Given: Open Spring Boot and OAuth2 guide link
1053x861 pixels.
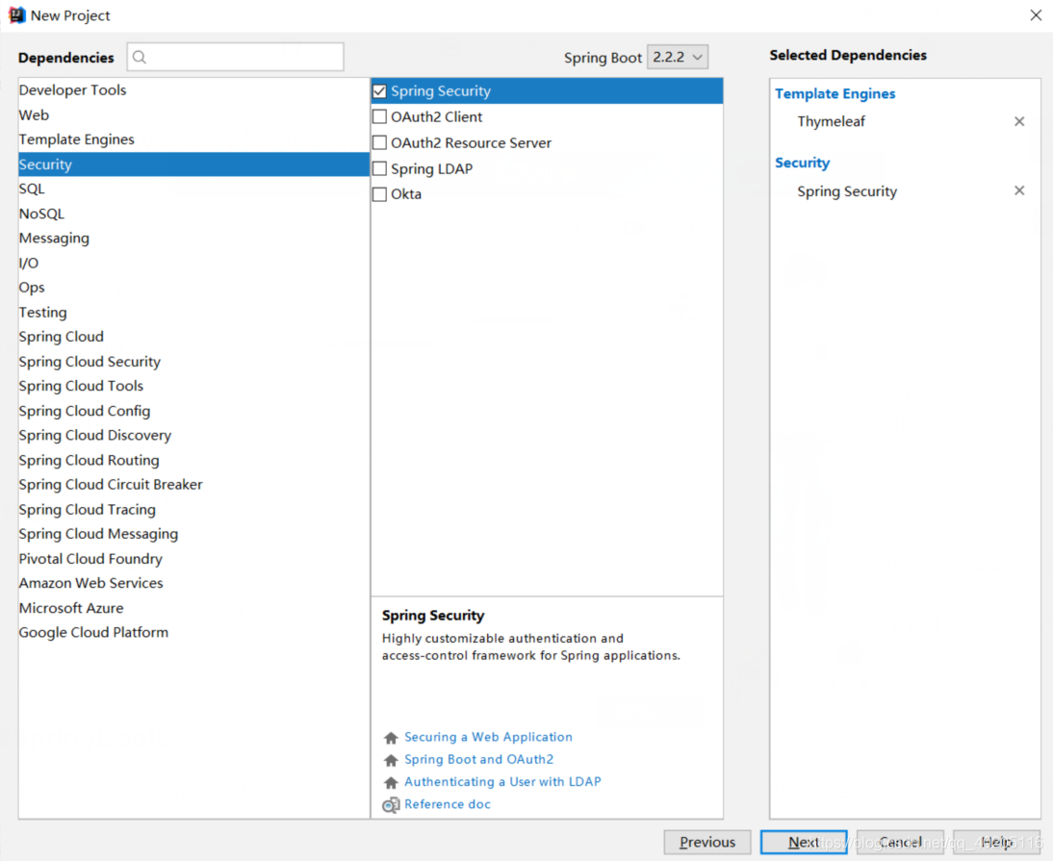Looking at the screenshot, I should click(x=478, y=759).
